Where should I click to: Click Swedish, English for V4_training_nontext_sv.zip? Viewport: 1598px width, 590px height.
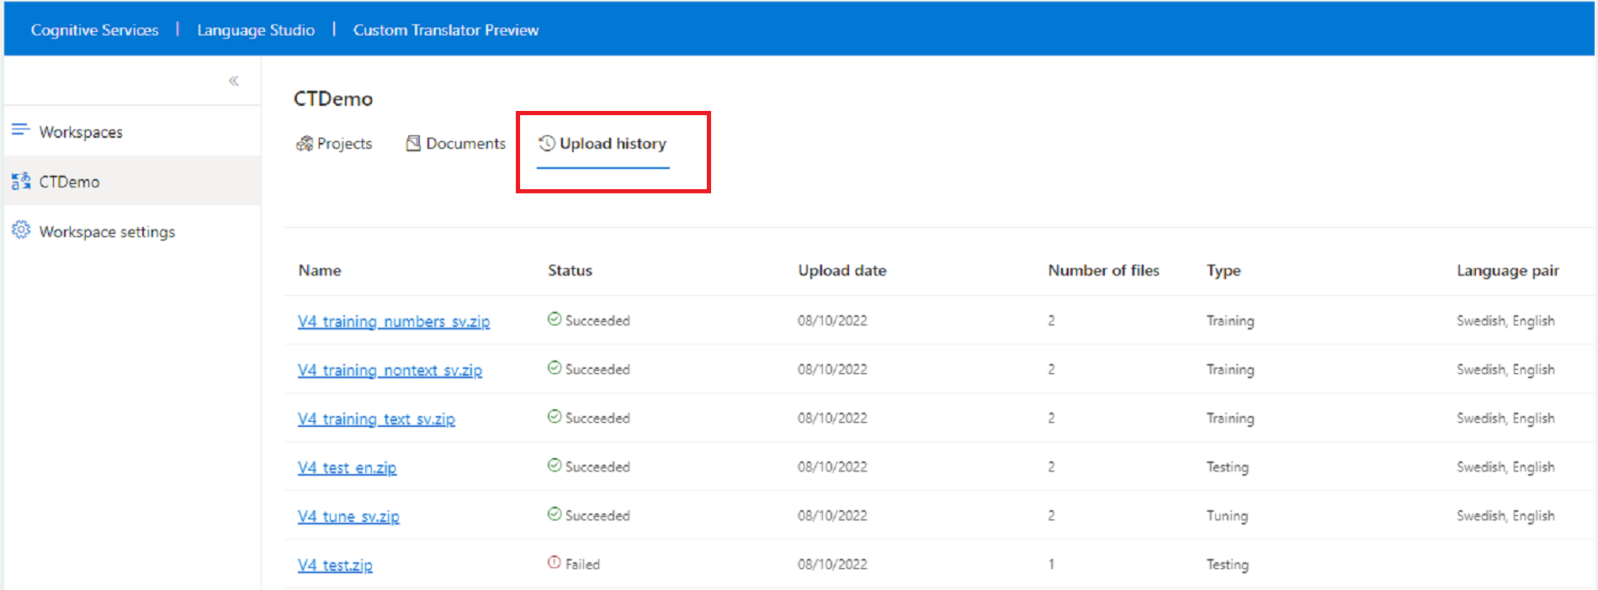[1505, 370]
